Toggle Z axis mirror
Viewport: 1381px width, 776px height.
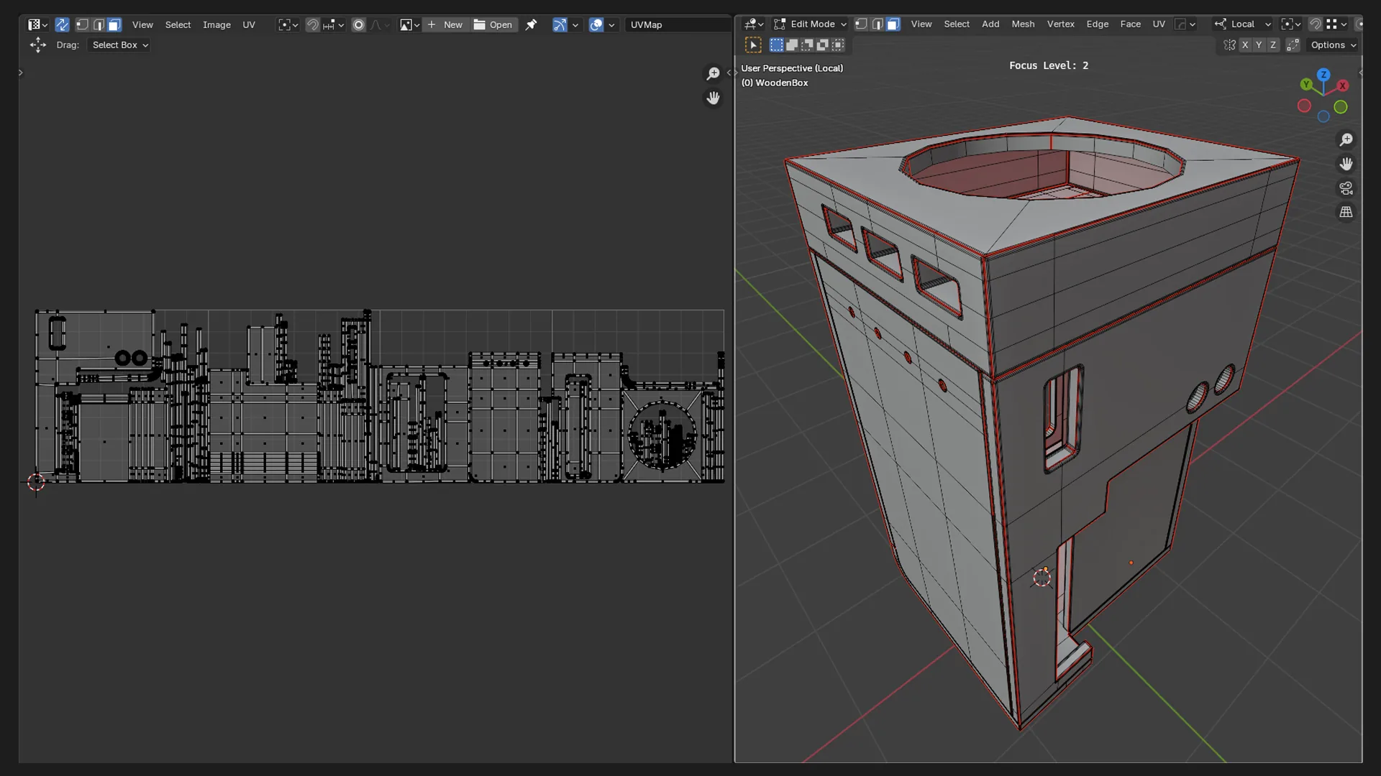pos(1273,45)
